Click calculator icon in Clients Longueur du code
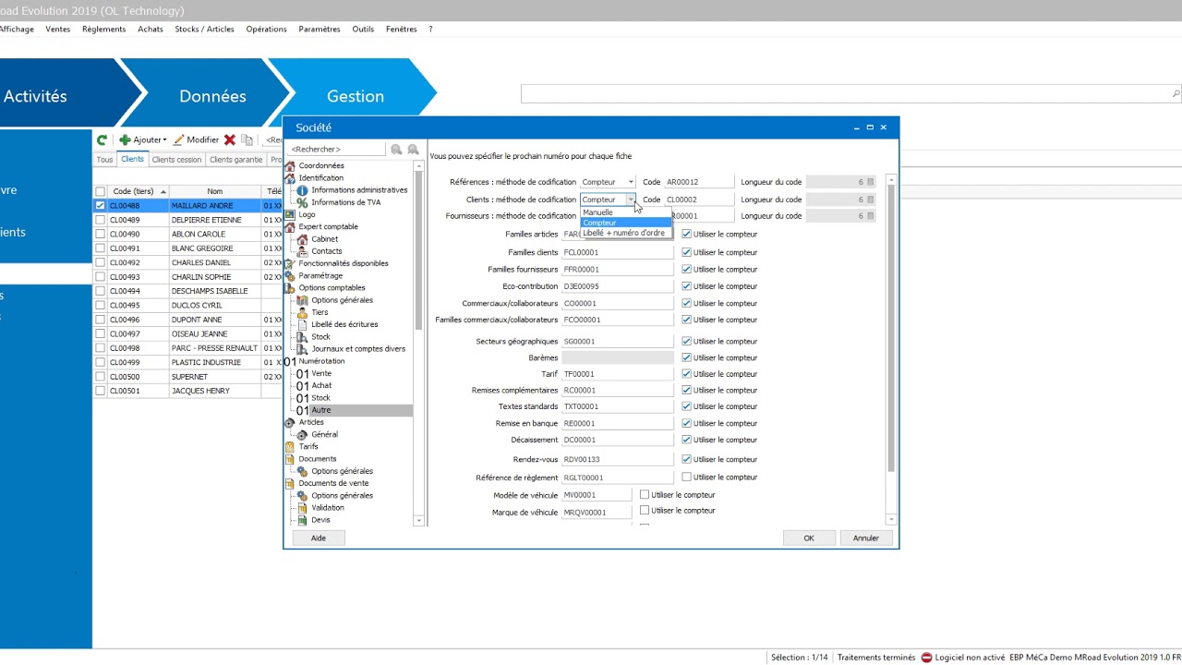 [870, 199]
